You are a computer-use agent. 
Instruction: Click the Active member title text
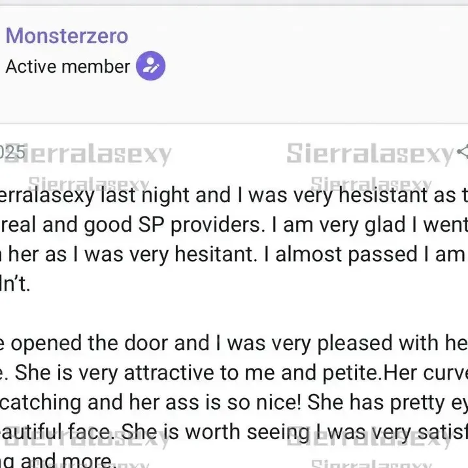point(68,66)
